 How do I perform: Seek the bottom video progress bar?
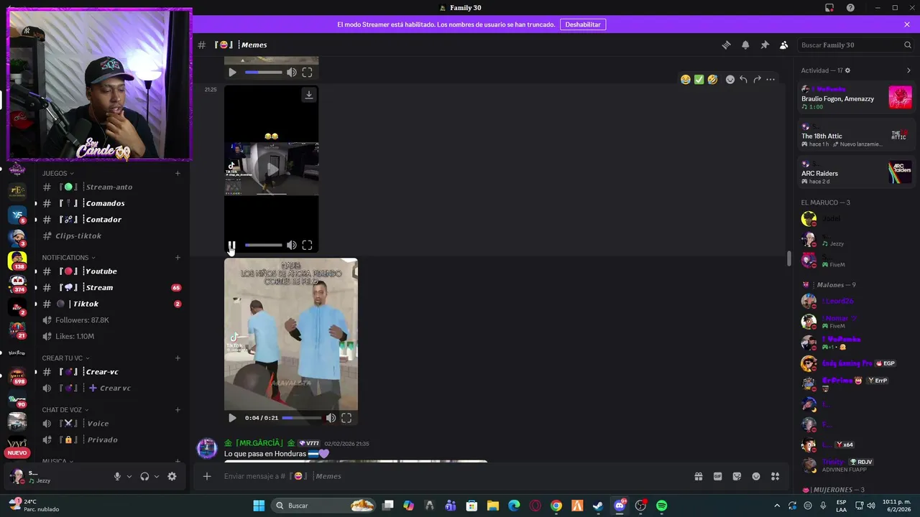(301, 418)
